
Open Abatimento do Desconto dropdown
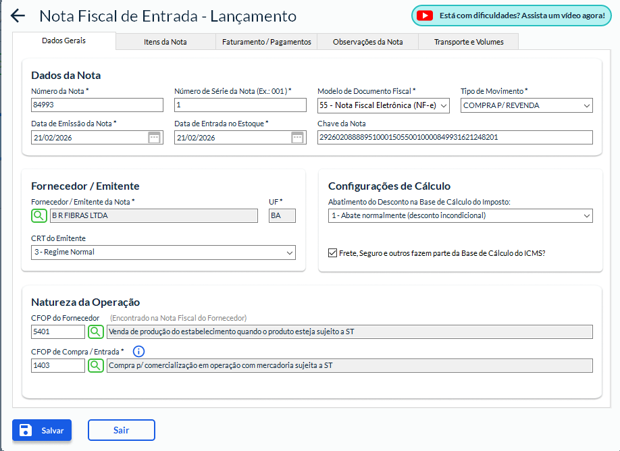point(460,216)
